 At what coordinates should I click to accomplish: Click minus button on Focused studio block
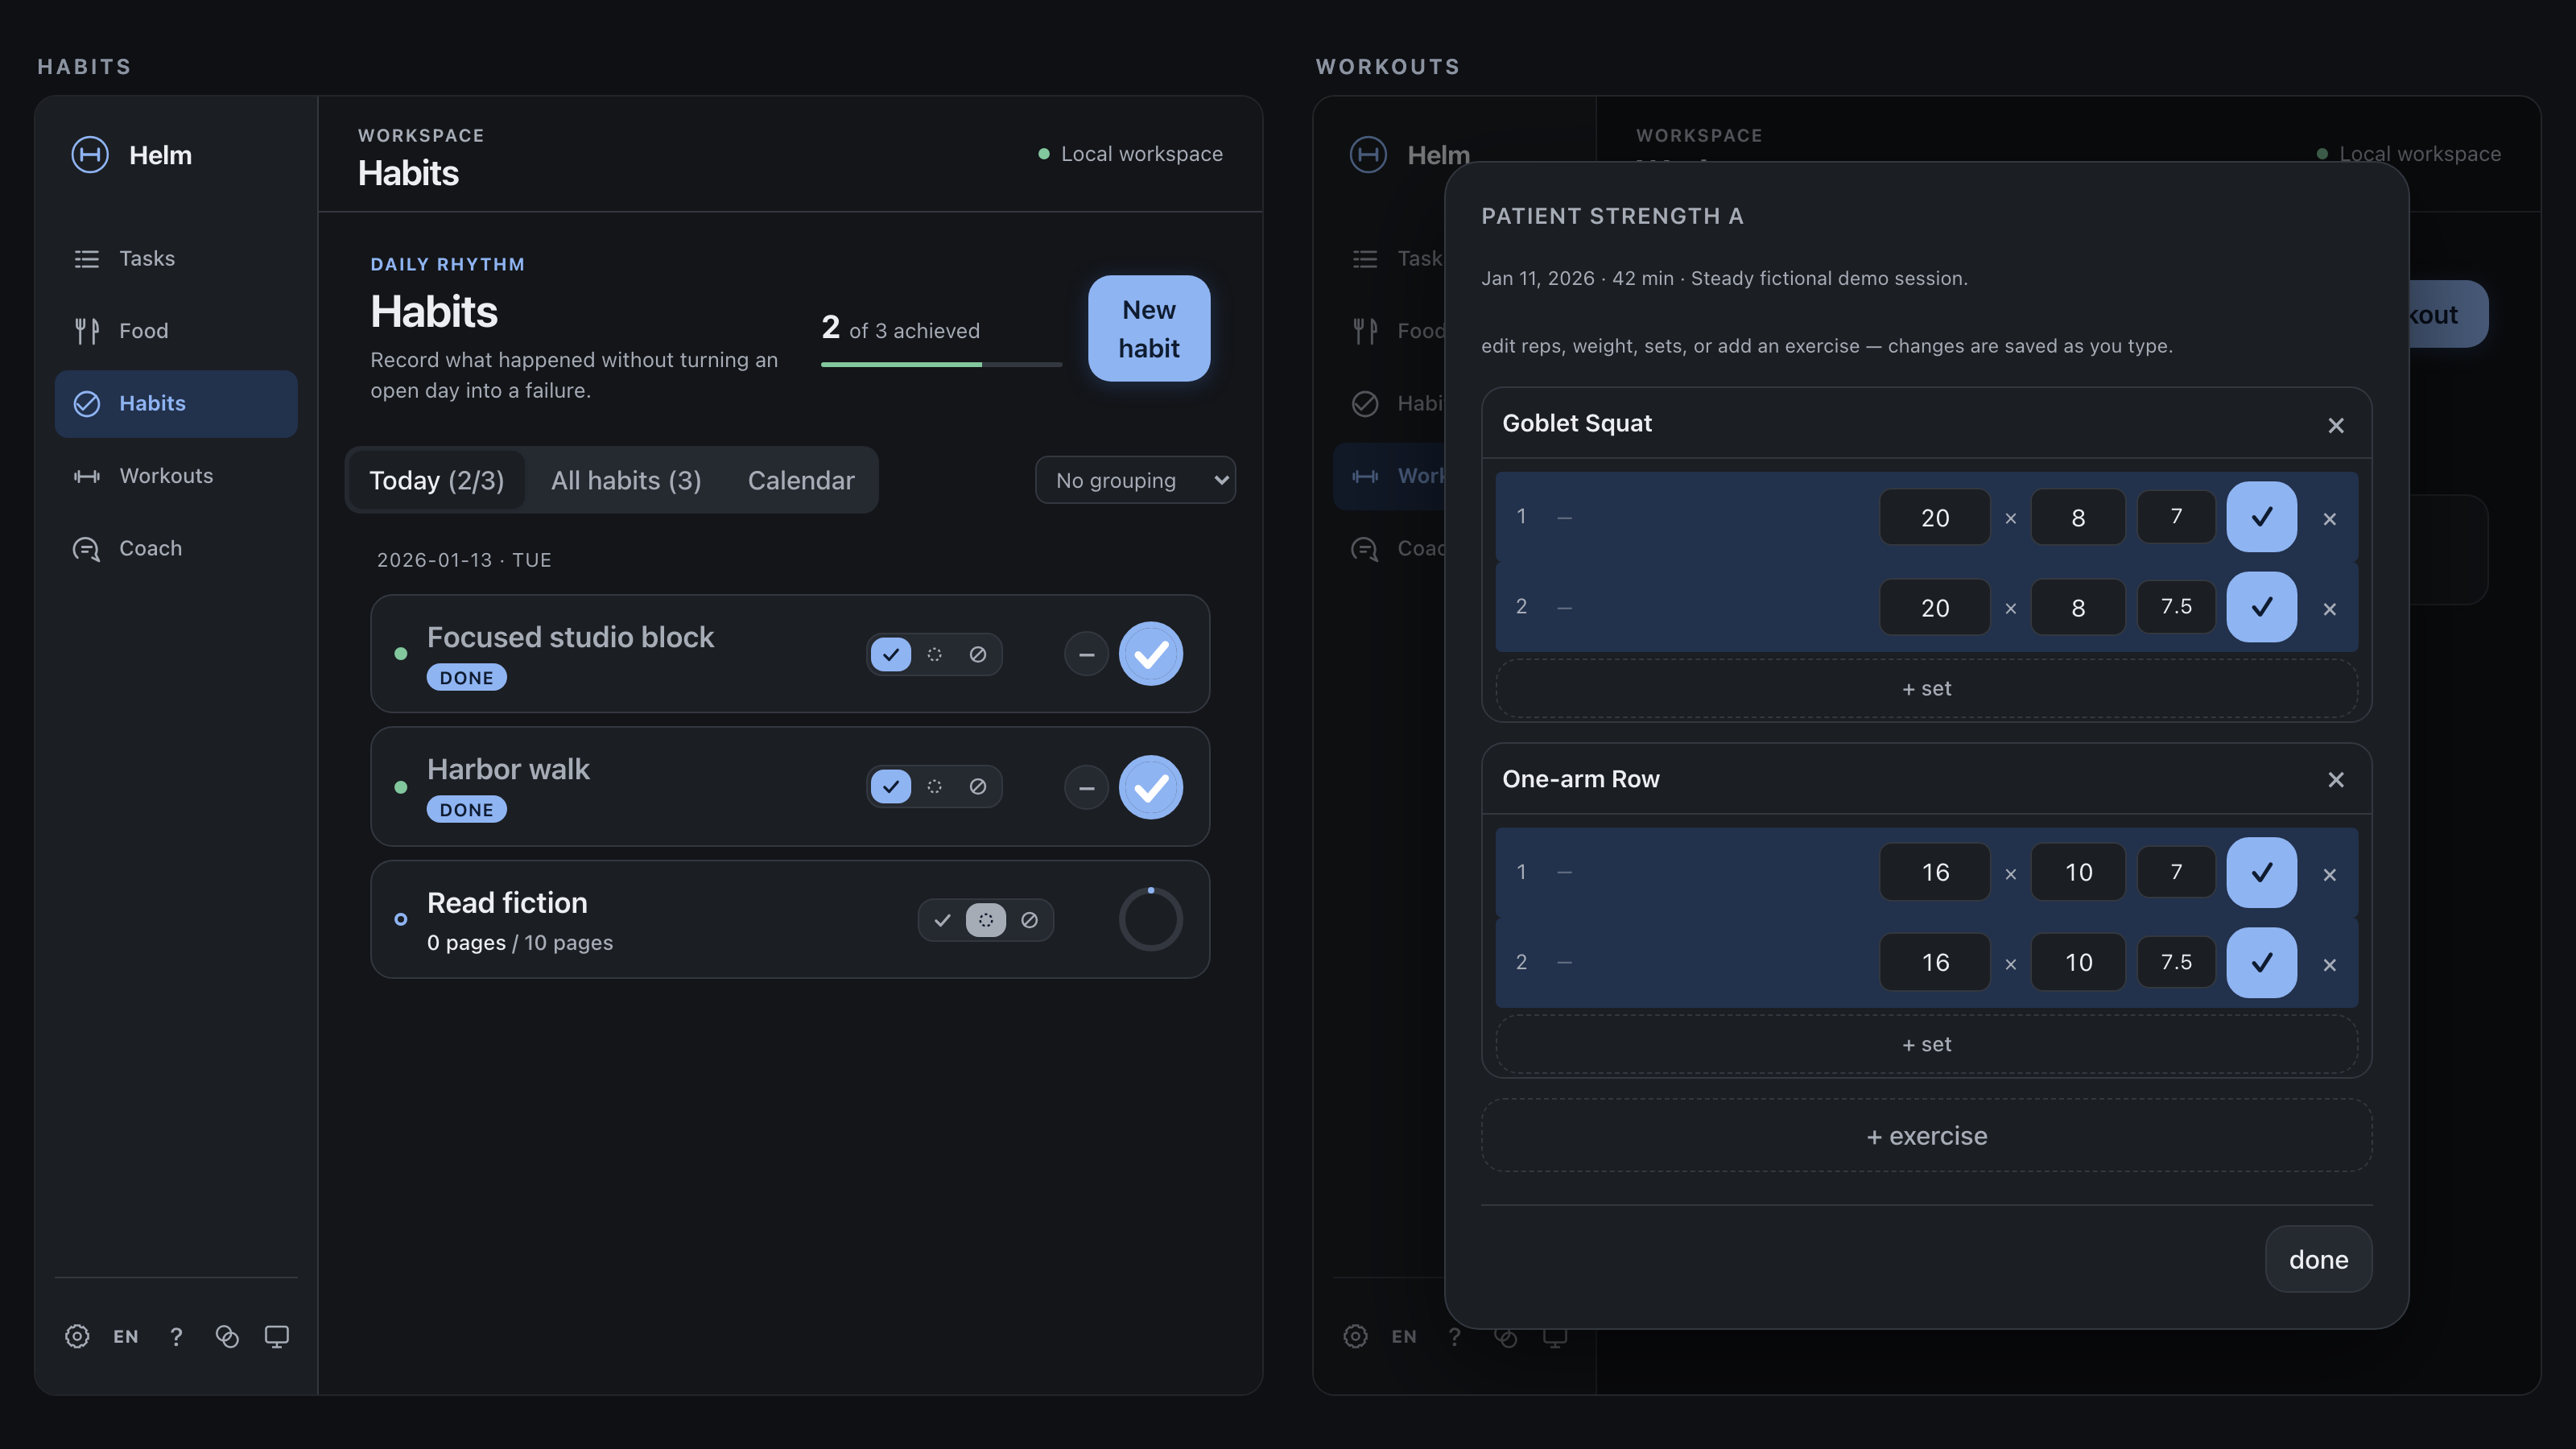(x=1086, y=654)
